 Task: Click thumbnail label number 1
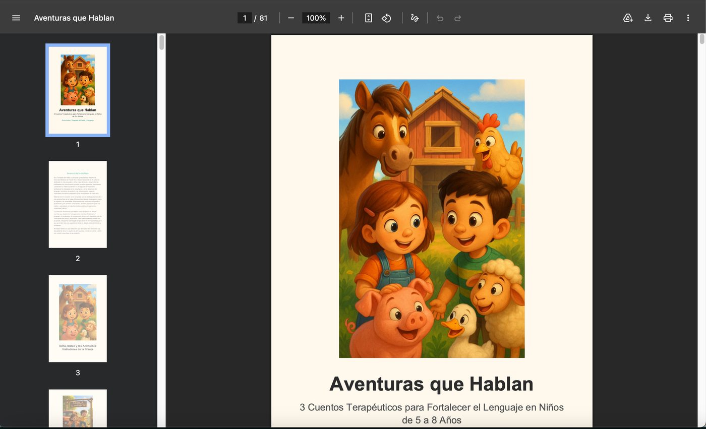(x=78, y=144)
